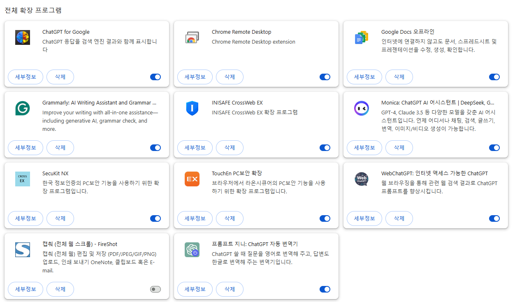Click the Chrome Remote Desktop extension description
The image size is (515, 302).
(x=253, y=42)
